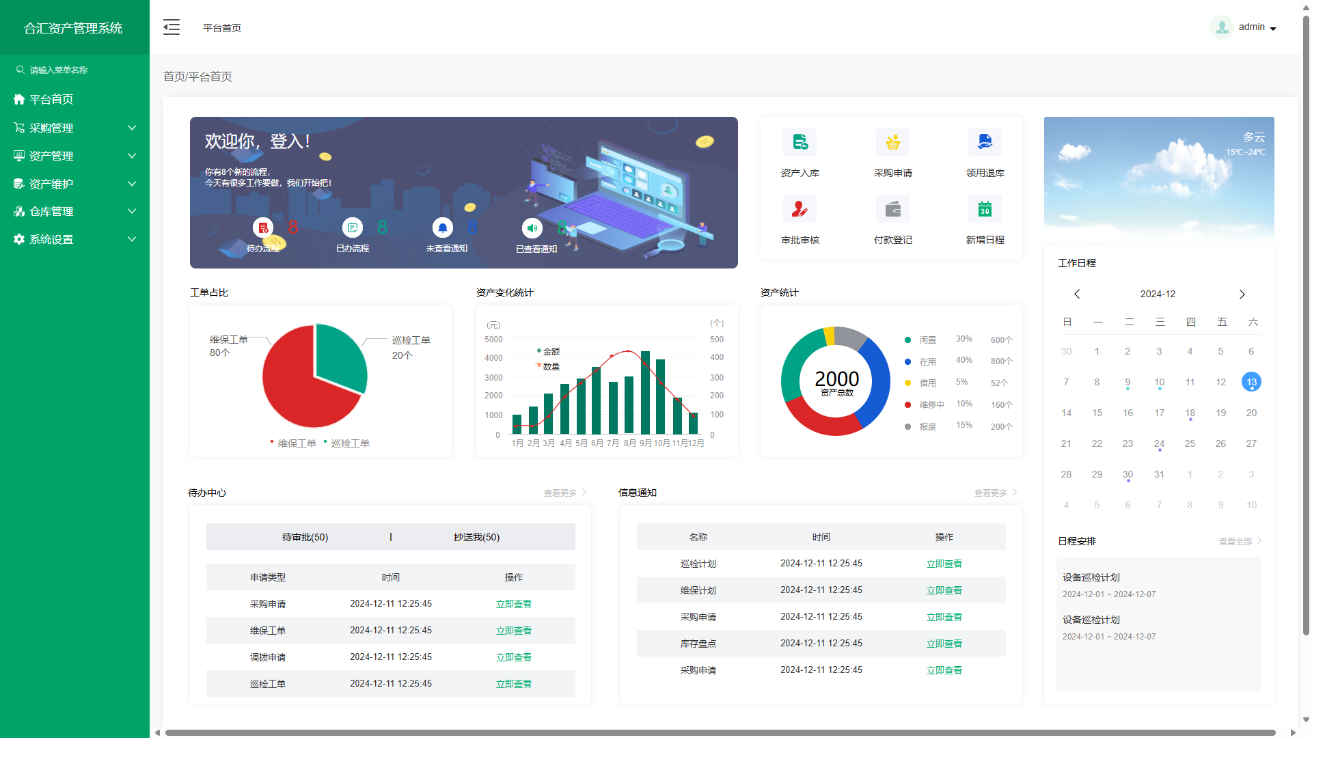Click the 付款登记 wallet icon
1325x757 pixels.
coord(892,209)
